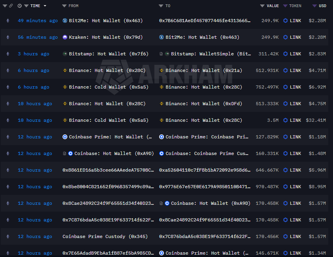This screenshot has width=333, height=257.
Task: Select the $6.92M USD cell
Action: click(317, 87)
